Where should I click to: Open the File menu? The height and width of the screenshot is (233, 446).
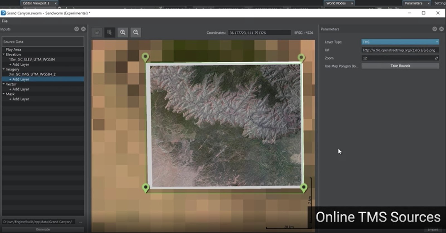point(4,21)
